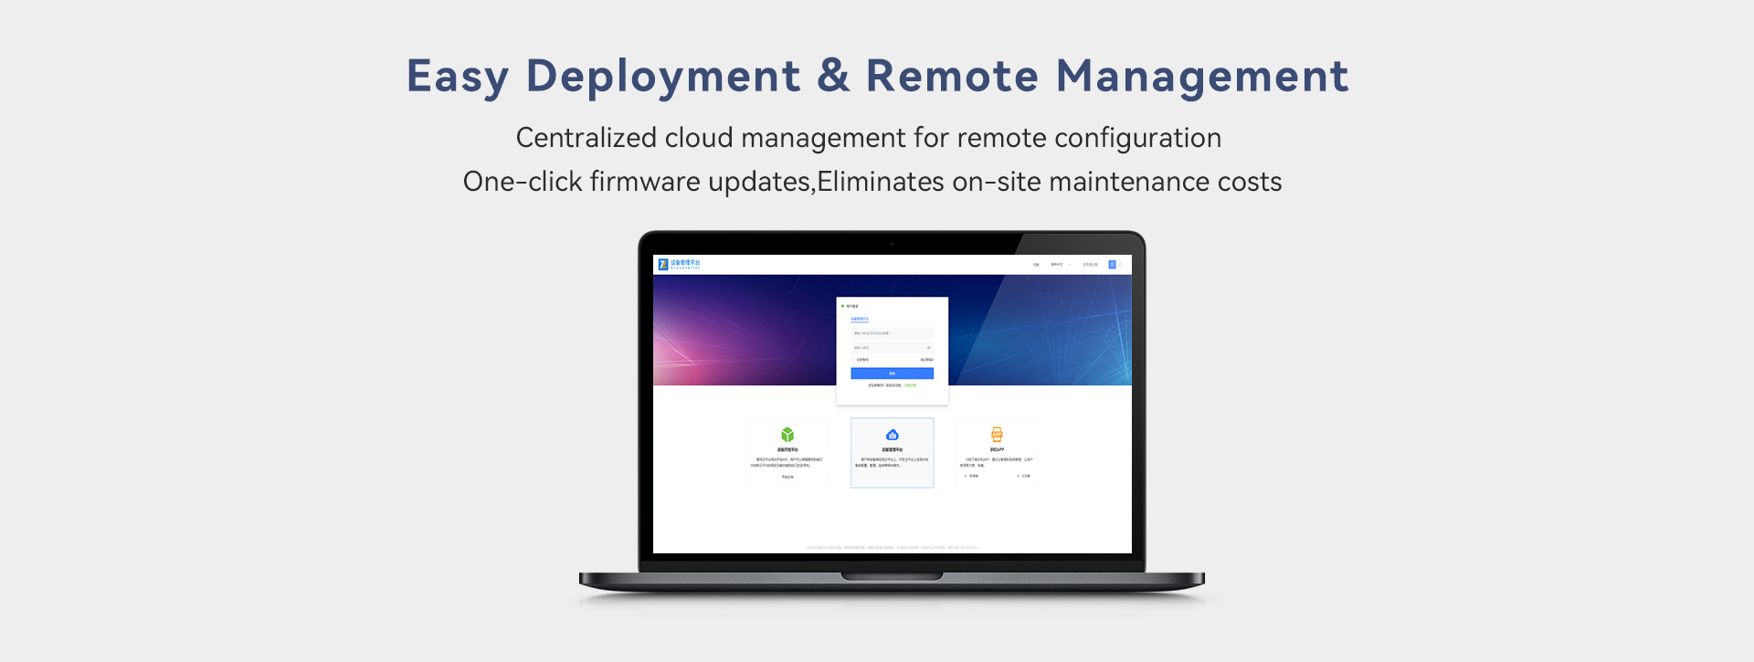Click the Android download icon in APP card
The width and height of the screenshot is (1754, 662).
(967, 476)
